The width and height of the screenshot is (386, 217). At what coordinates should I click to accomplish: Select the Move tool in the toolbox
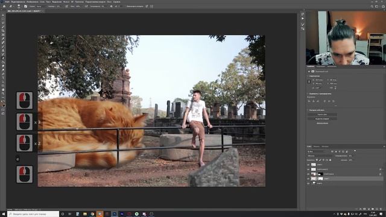point(3,15)
